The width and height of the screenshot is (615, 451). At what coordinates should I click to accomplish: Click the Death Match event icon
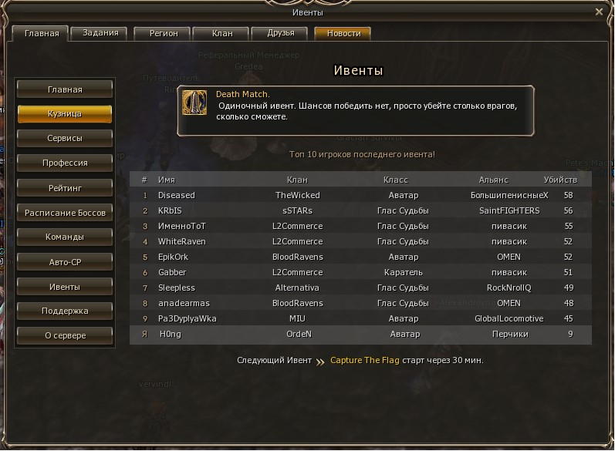(x=194, y=103)
